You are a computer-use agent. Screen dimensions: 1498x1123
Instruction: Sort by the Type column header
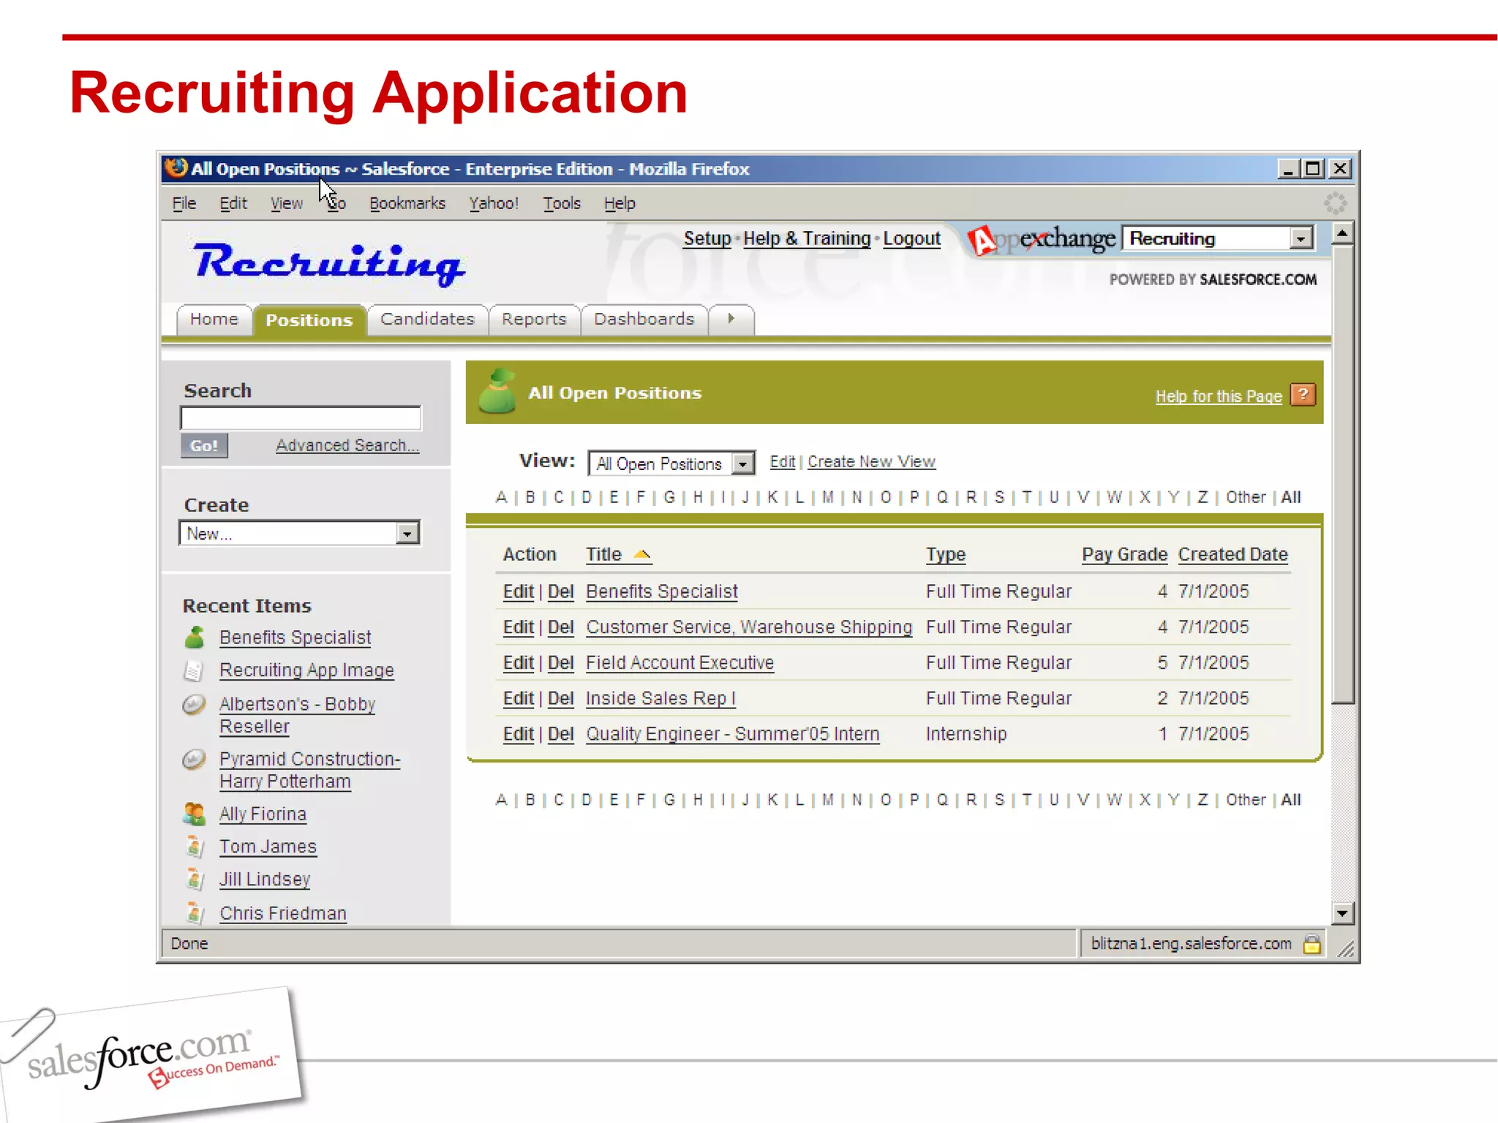click(x=946, y=555)
